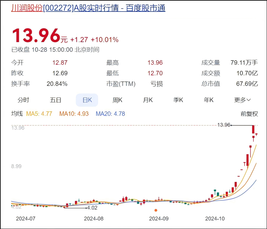Click the 2024-08 date axis label
The height and width of the screenshot is (229, 267).
coord(94,219)
